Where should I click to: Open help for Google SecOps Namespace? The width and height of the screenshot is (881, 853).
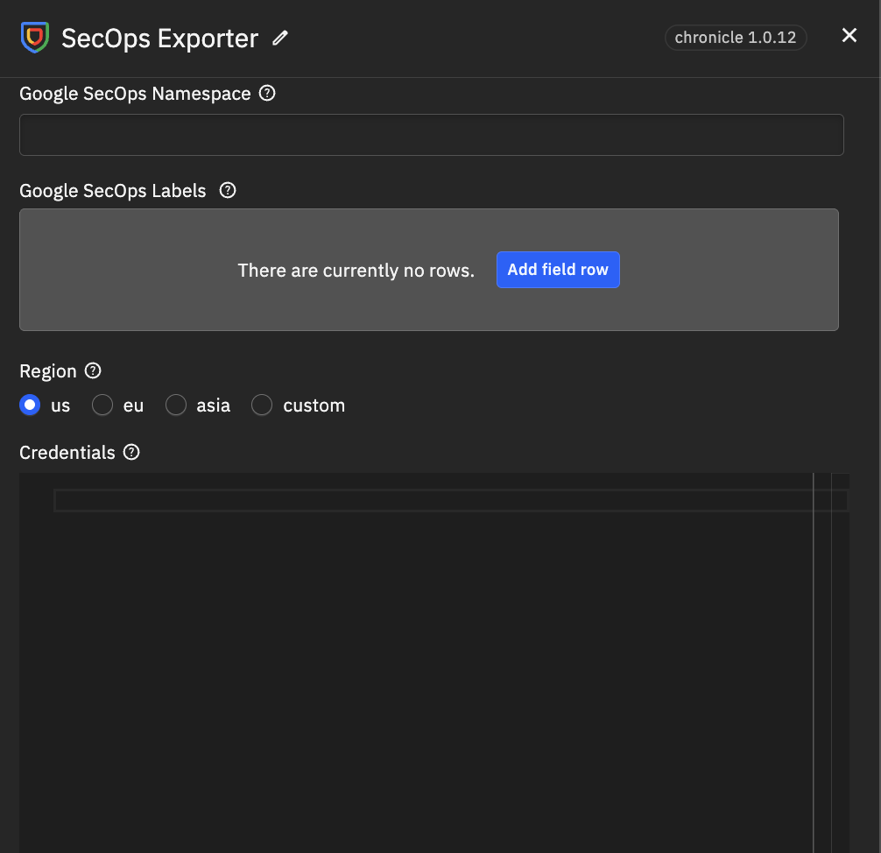(x=267, y=94)
